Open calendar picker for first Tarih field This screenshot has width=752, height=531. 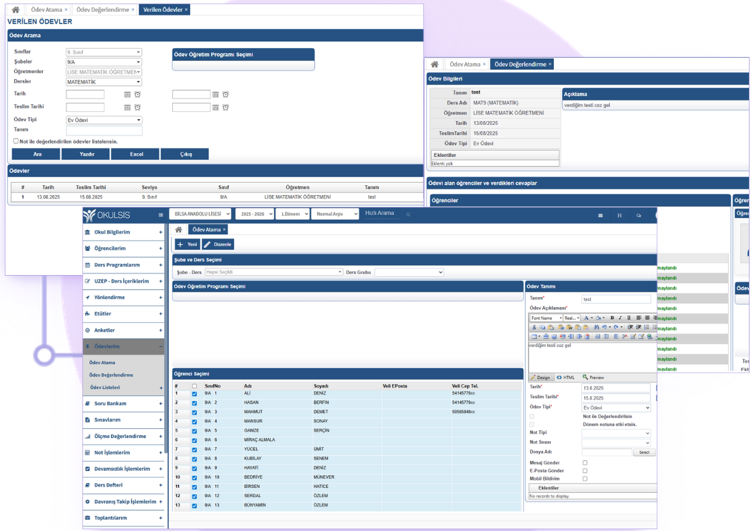[127, 95]
